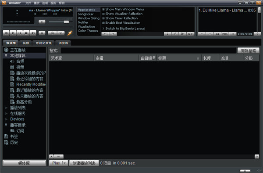Click the vertical dots options button
Viewport: 263px width, 173px height.
tap(167, 34)
